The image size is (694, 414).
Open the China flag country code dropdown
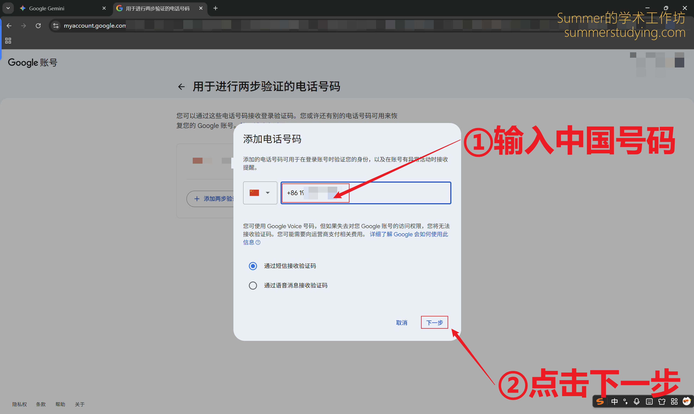pos(260,193)
